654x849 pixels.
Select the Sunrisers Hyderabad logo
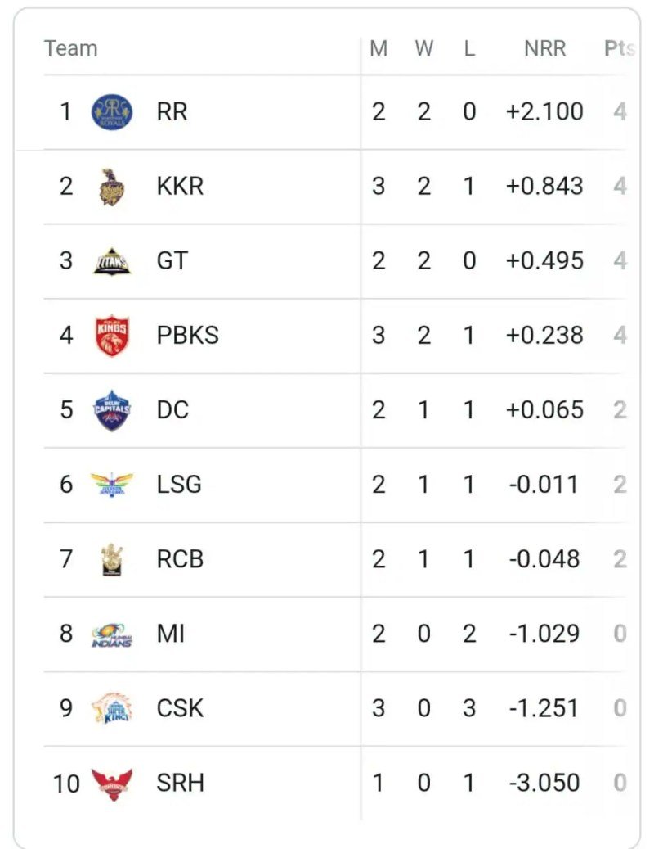[x=112, y=784]
